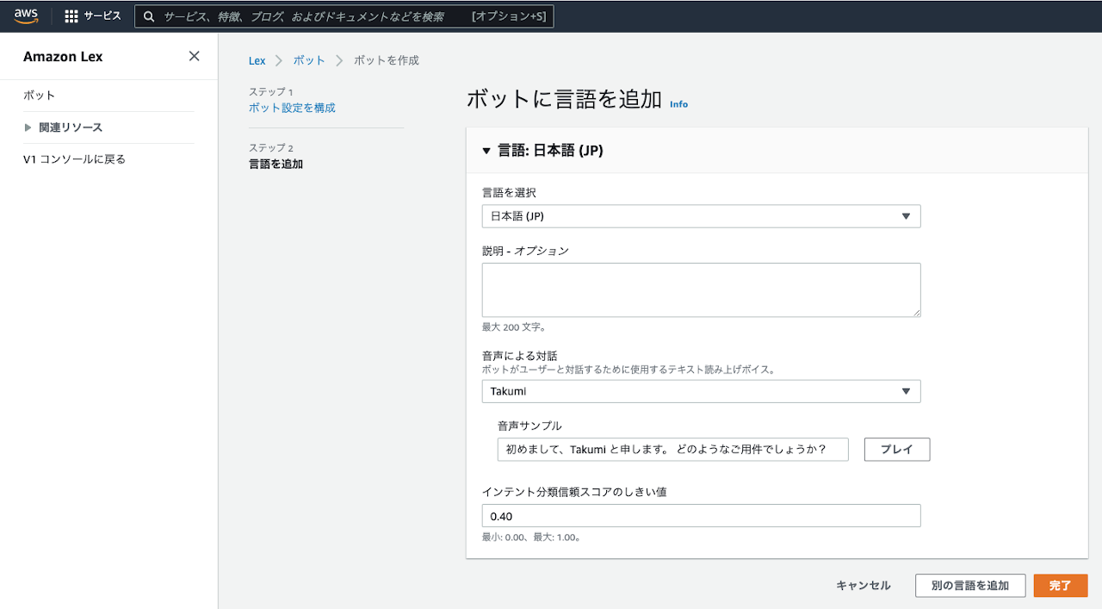Viewport: 1102px width, 609px height.
Task: Click the 最大 200 文字 hint text
Action: click(x=514, y=327)
